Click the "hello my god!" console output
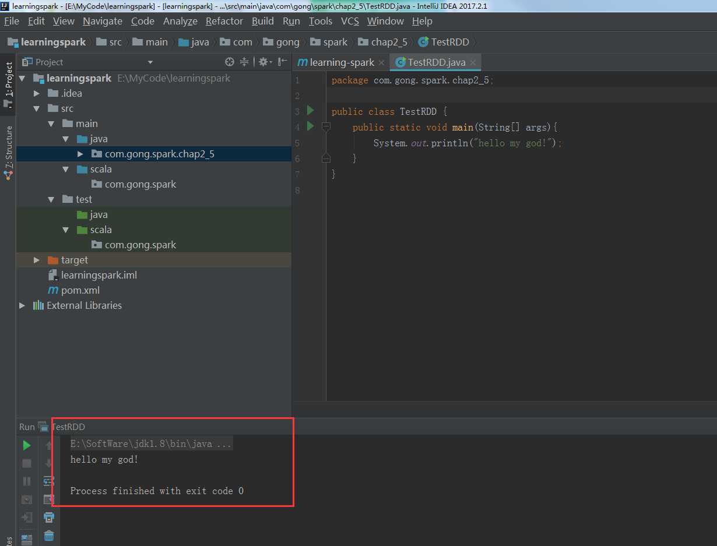Image resolution: width=717 pixels, height=546 pixels. tap(104, 460)
